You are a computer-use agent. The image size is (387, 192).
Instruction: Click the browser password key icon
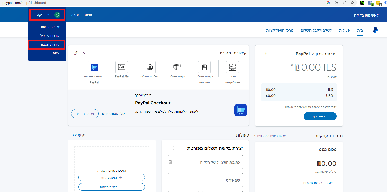(336, 3)
